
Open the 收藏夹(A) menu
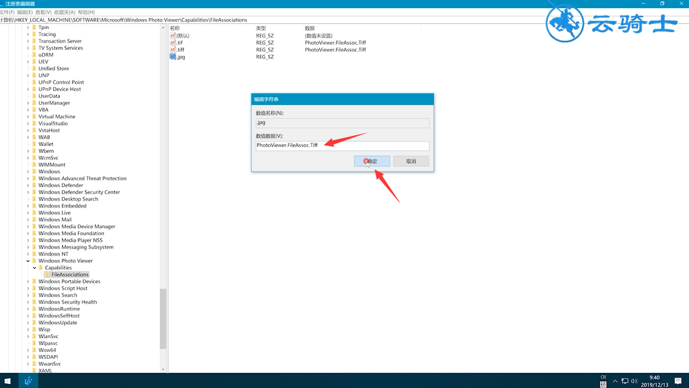65,12
